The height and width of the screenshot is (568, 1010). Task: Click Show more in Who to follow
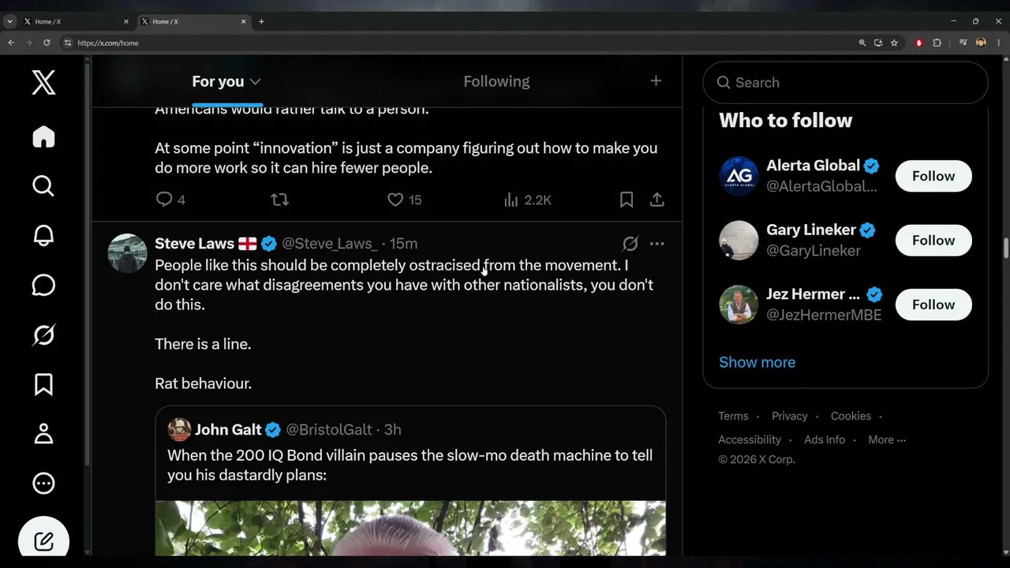pyautogui.click(x=757, y=362)
